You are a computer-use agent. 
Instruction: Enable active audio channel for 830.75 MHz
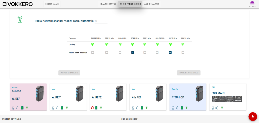point(107,52)
